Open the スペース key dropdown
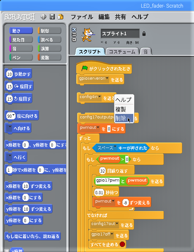The height and width of the screenshot is (252, 194). [107, 148]
